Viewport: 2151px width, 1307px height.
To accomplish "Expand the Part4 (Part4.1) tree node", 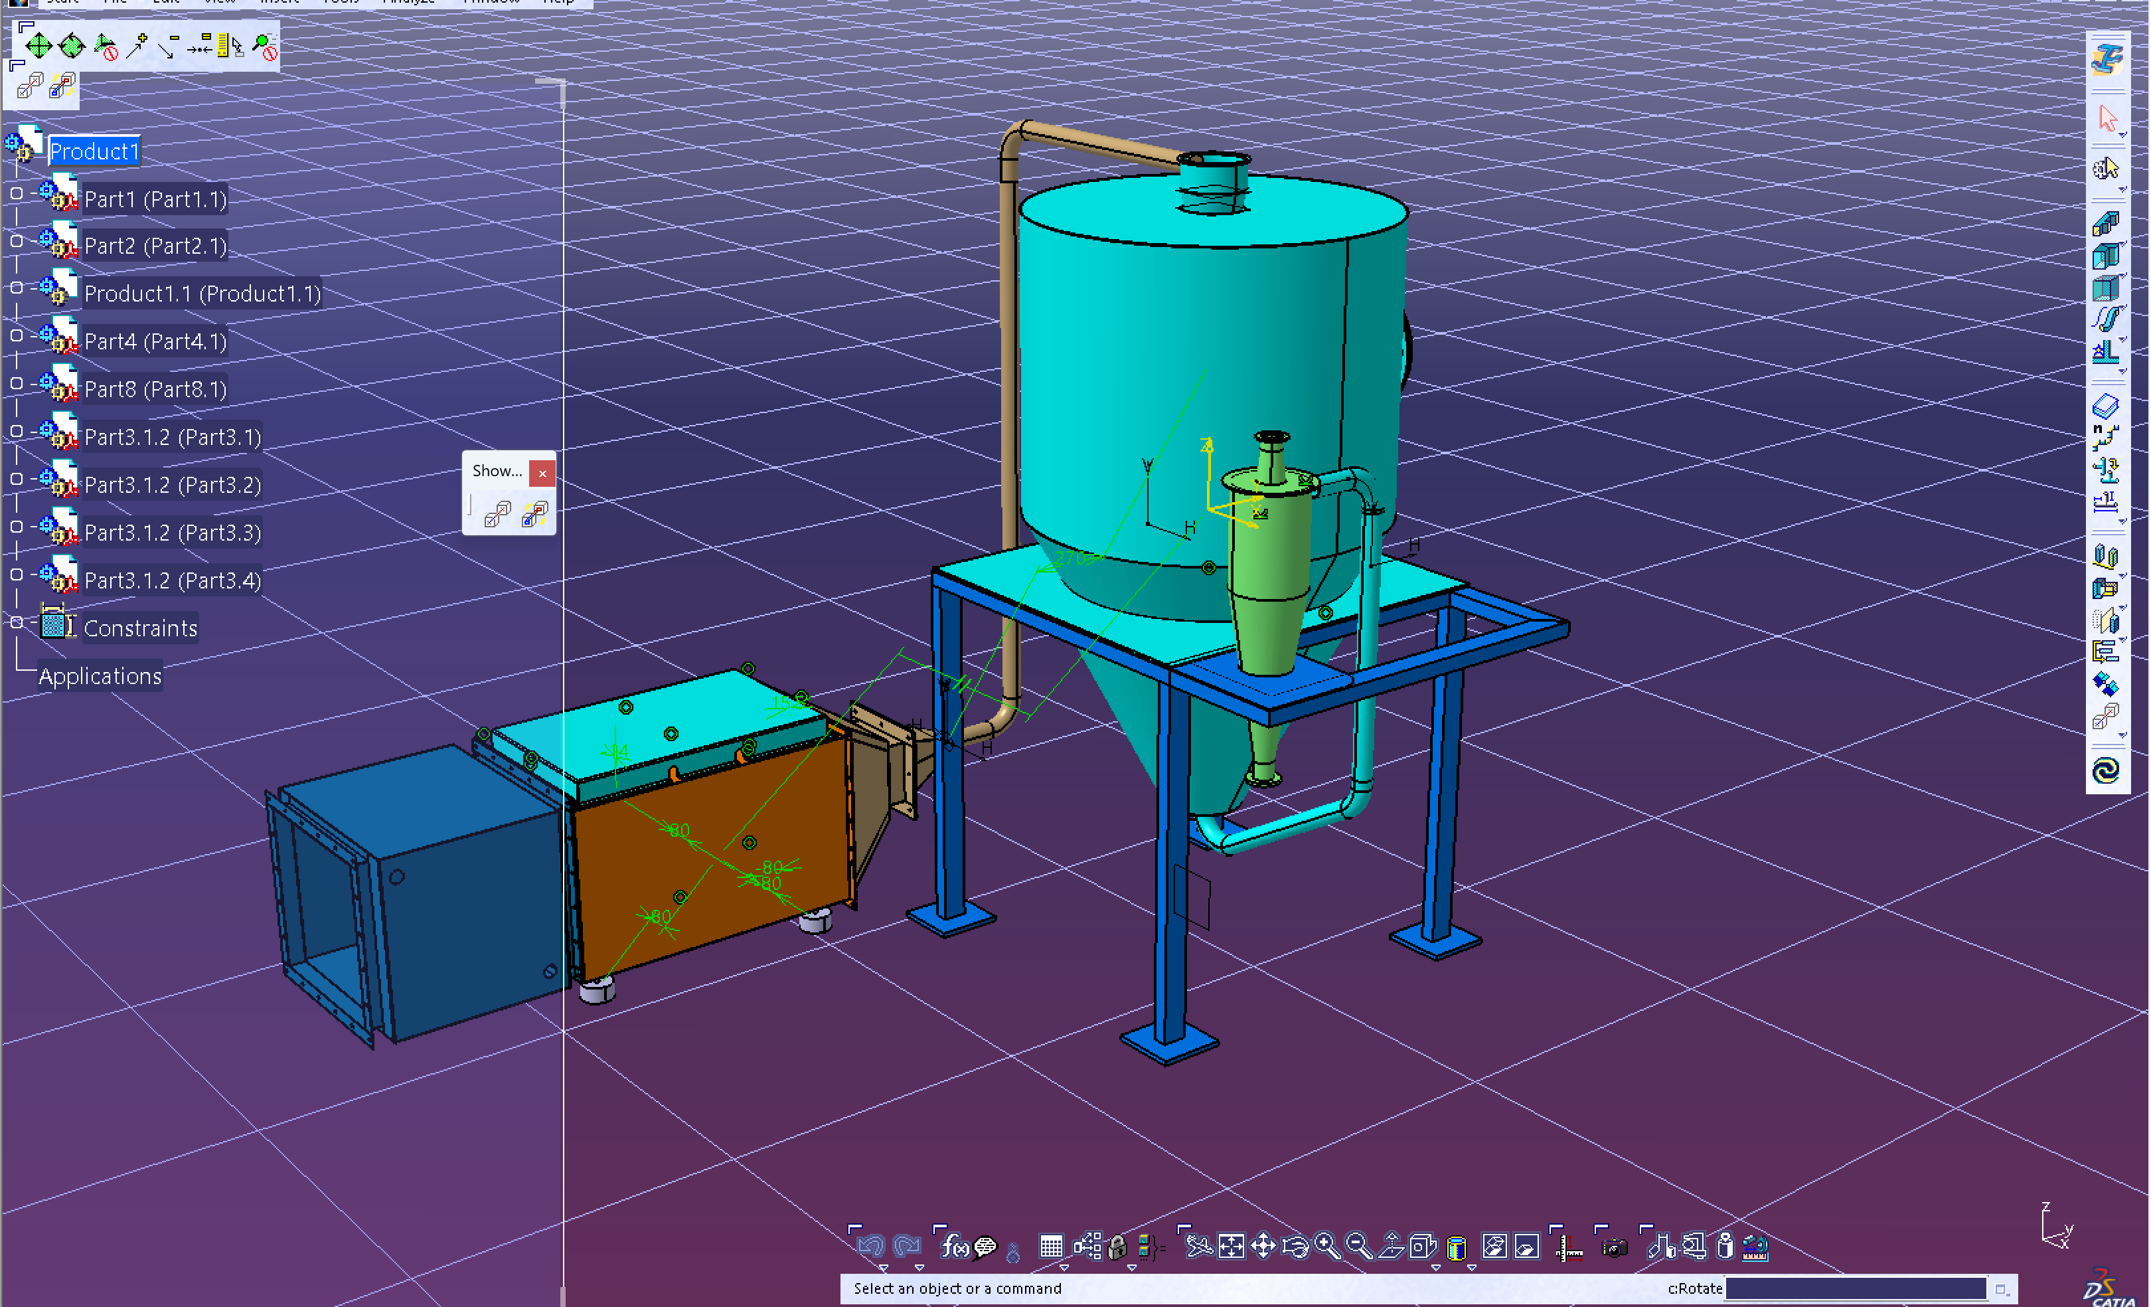I will click(17, 335).
